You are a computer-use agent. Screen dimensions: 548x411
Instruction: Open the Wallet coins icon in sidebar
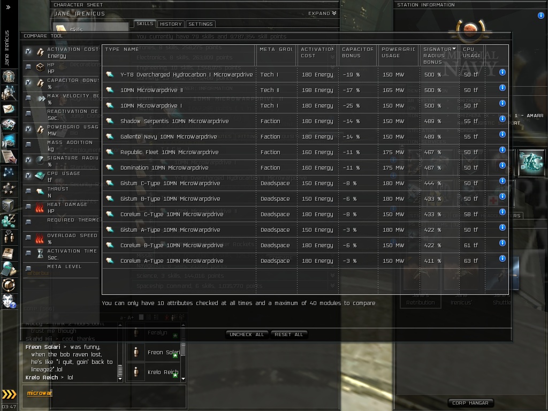click(x=9, y=221)
